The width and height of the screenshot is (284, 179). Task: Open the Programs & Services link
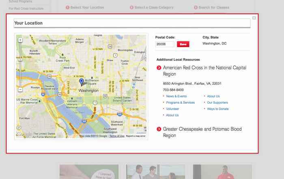pos(180,102)
